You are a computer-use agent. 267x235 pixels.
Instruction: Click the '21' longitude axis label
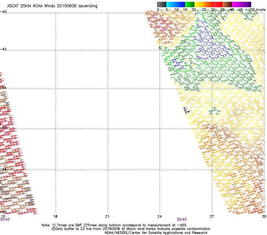pyautogui.click(x=107, y=217)
